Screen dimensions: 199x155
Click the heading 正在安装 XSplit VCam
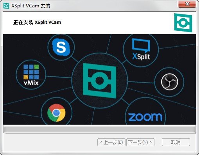click(37, 22)
